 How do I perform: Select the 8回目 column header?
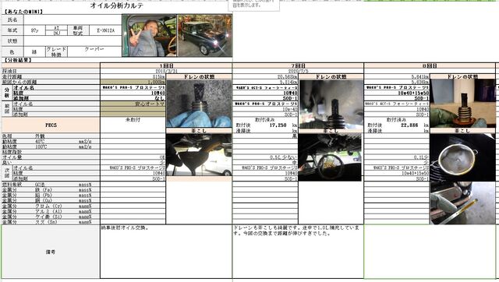(x=430, y=65)
